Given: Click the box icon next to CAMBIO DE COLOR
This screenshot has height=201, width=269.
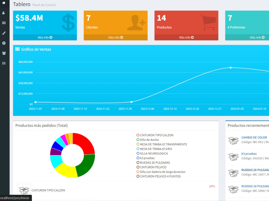Looking at the screenshot, I should pos(233,141).
